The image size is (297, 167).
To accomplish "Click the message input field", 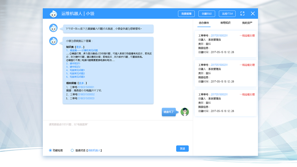I will (x=118, y=132).
